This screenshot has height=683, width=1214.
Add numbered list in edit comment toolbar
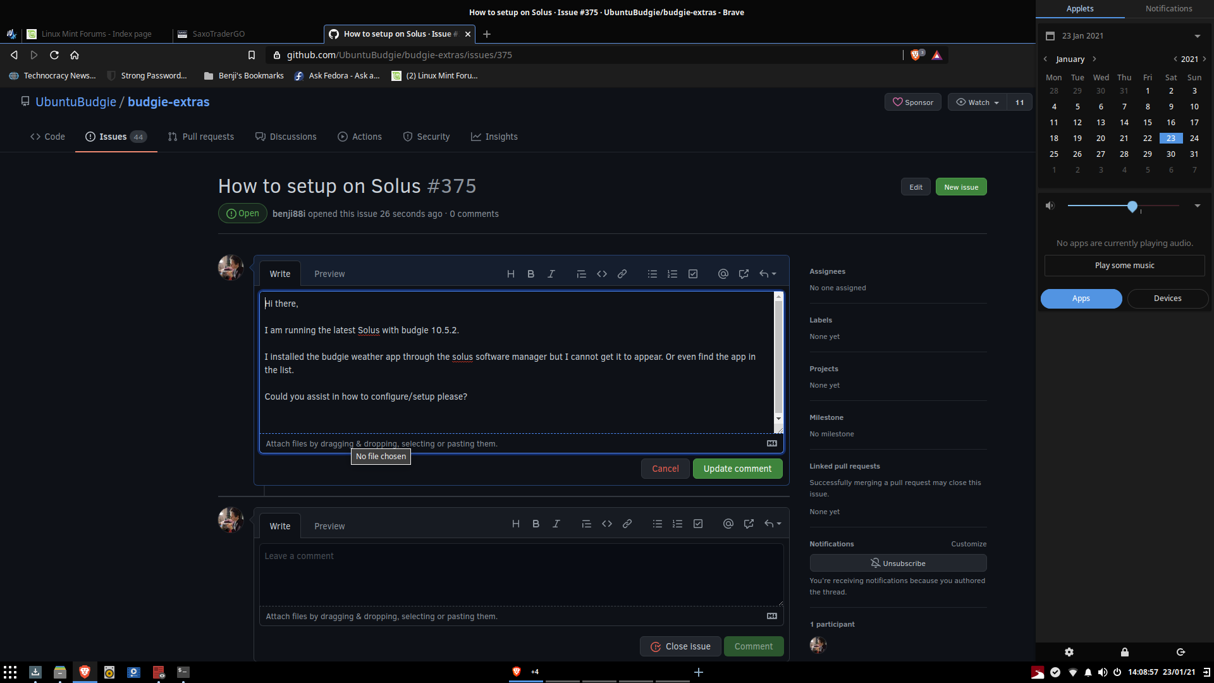click(x=672, y=274)
